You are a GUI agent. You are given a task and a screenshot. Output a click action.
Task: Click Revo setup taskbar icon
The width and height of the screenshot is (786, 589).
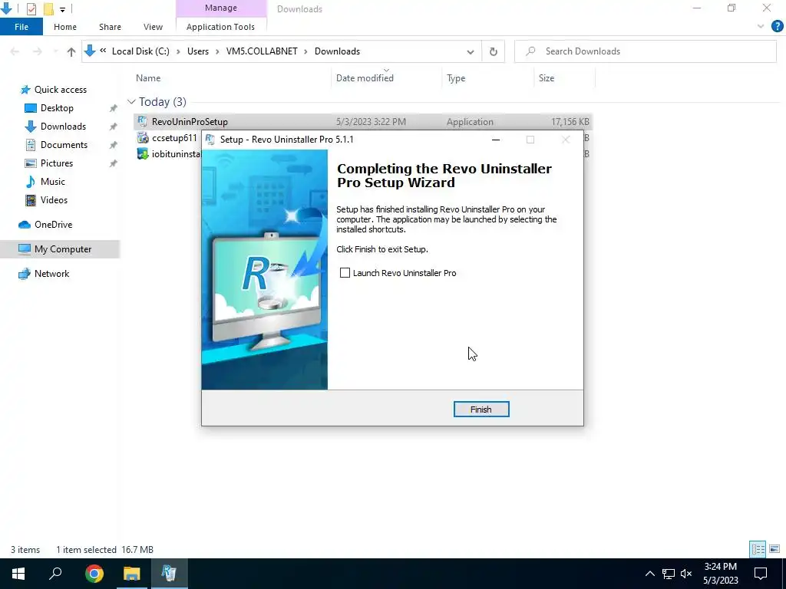coord(169,574)
